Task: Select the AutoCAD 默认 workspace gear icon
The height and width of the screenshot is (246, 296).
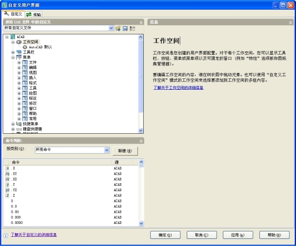Action: 25,47
